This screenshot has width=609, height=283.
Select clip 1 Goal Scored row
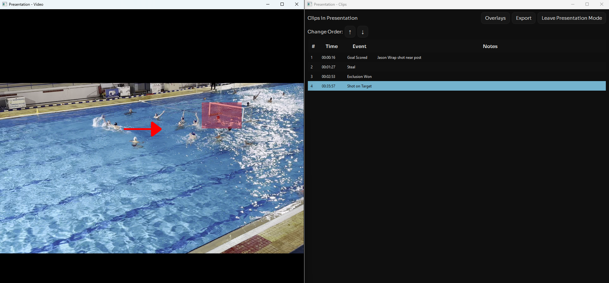tap(457, 58)
